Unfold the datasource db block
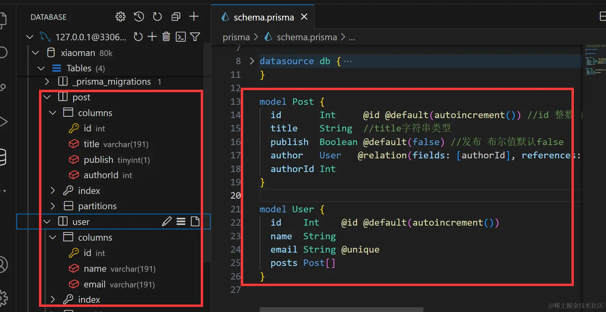The height and width of the screenshot is (312, 606). (252, 61)
